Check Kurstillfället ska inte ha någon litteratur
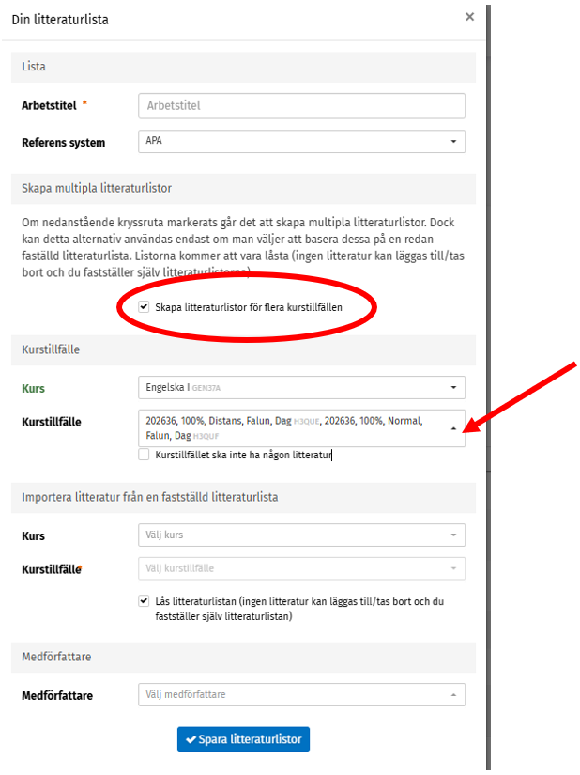This screenshot has height=775, width=580. tap(144, 455)
